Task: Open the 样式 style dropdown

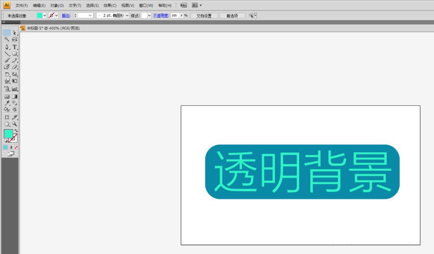Action: click(x=148, y=15)
